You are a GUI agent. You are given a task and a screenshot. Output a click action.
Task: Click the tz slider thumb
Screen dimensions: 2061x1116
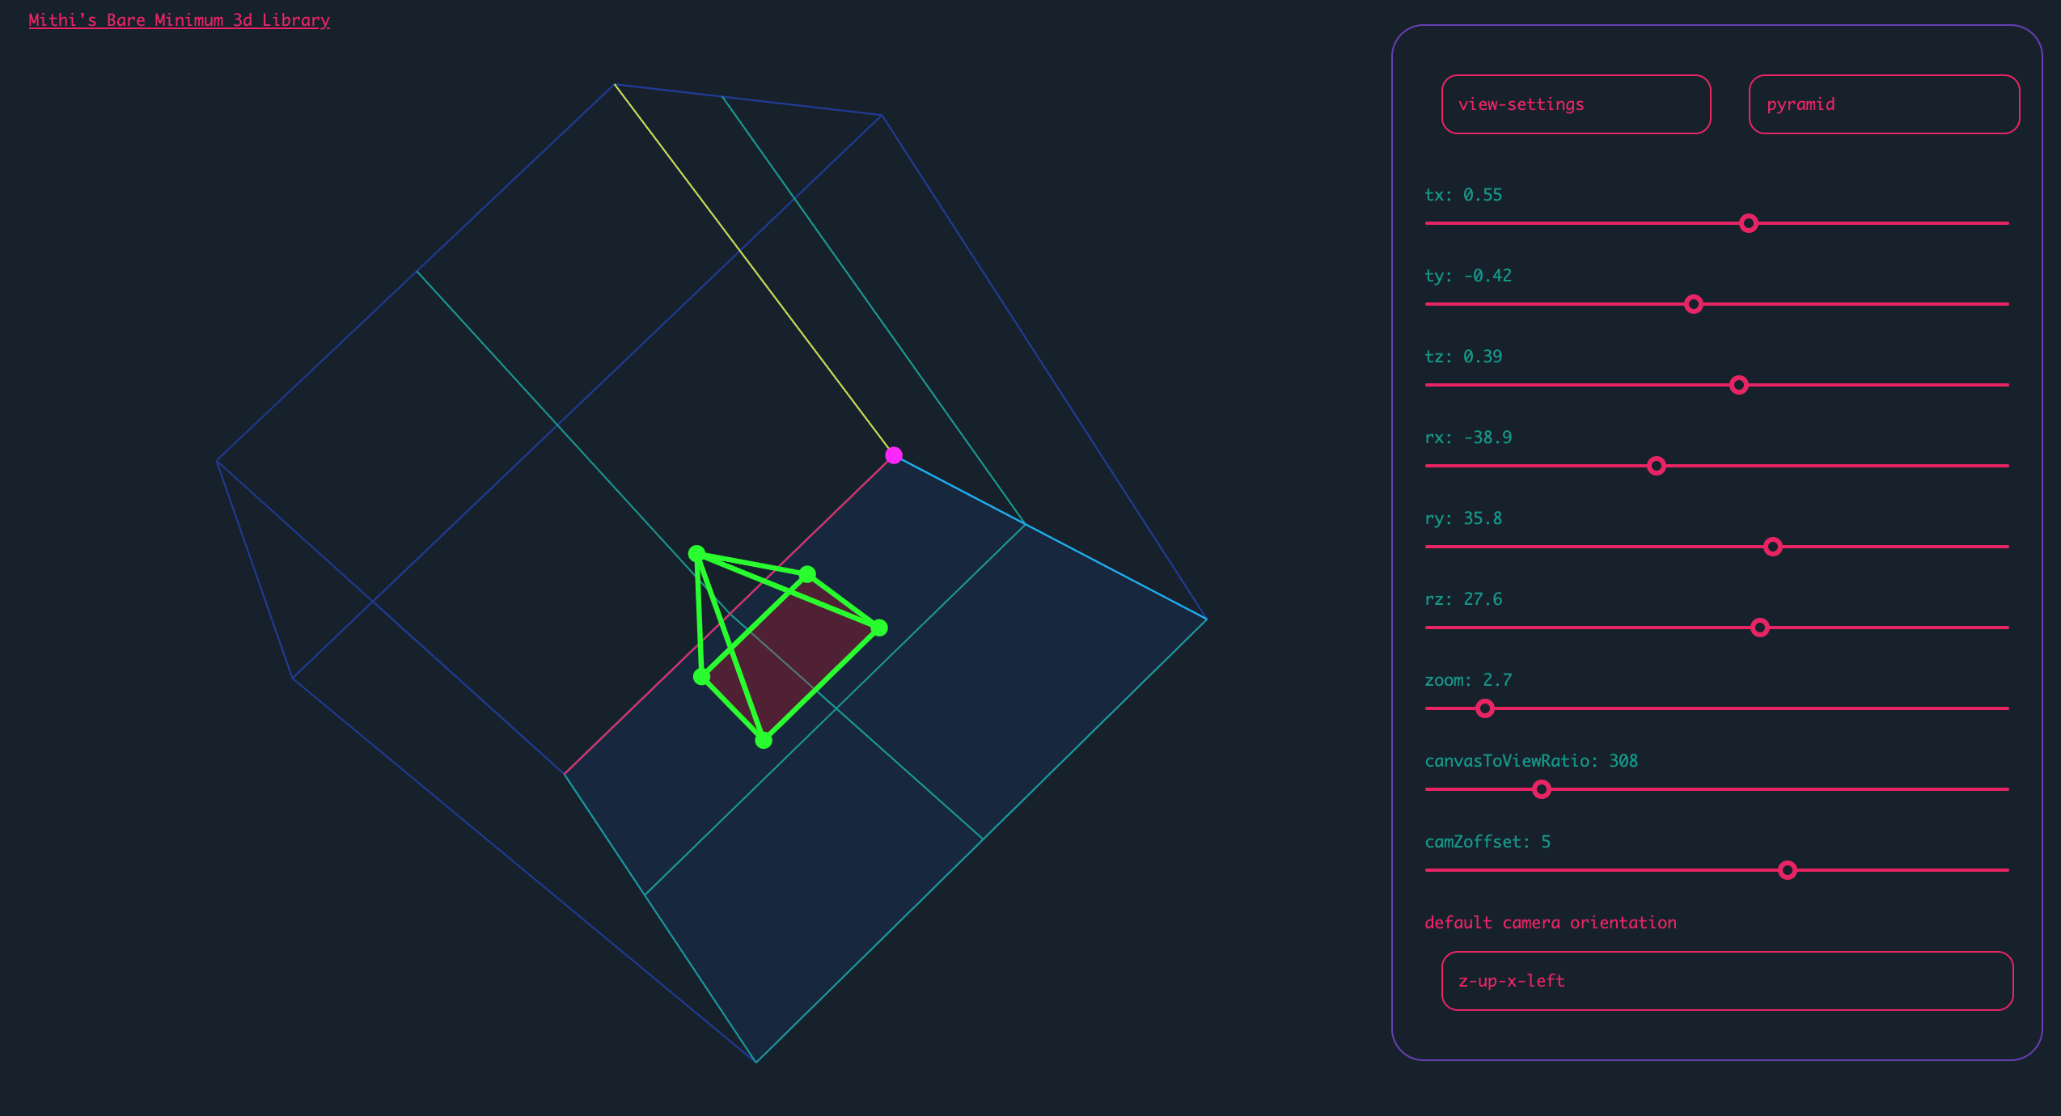coord(1738,385)
